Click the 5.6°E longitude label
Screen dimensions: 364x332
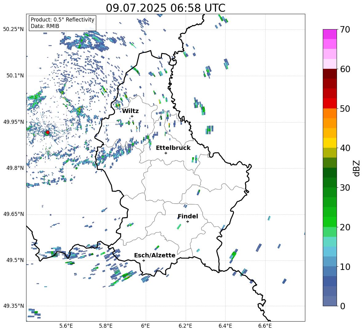tap(66, 326)
